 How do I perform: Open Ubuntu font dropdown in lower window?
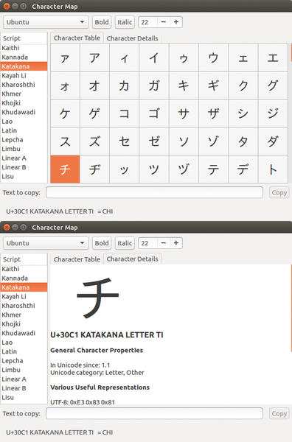tap(46, 243)
